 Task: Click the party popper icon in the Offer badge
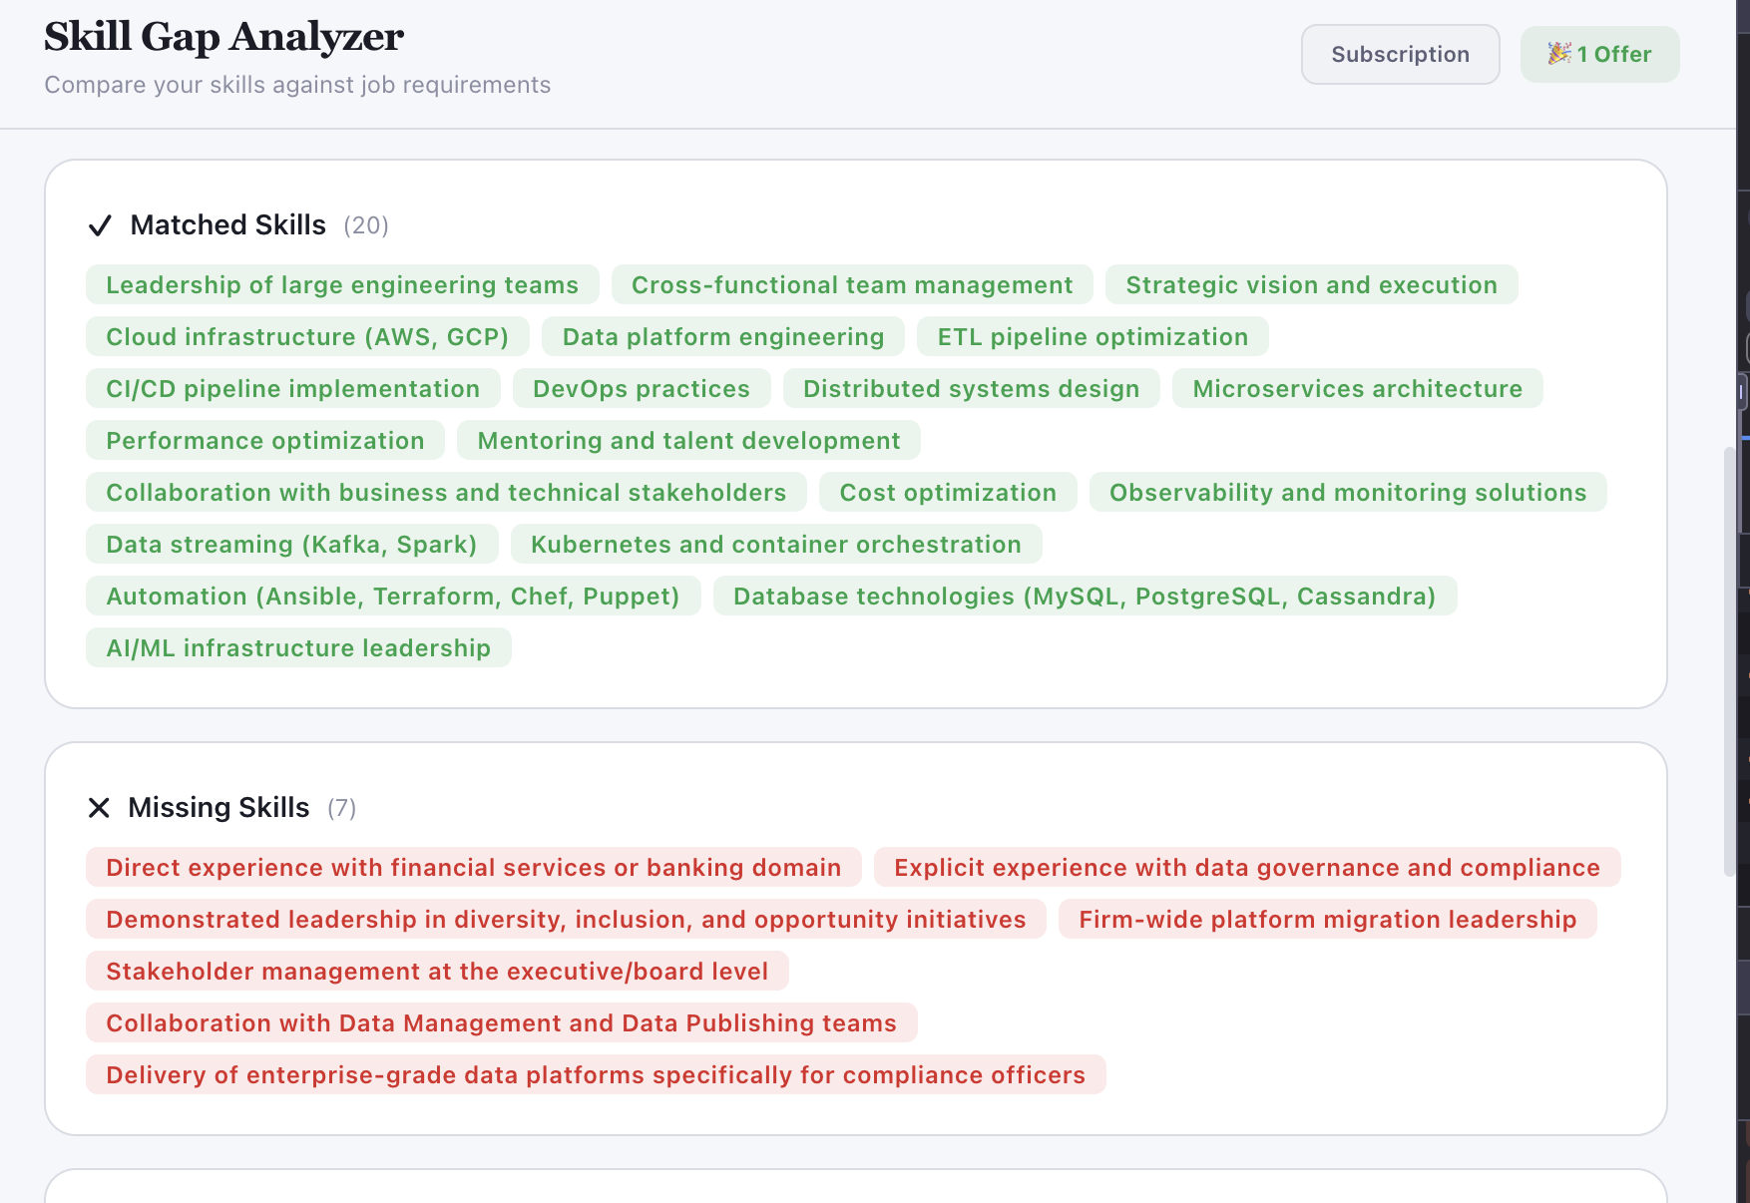[1559, 54]
